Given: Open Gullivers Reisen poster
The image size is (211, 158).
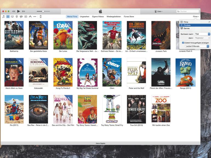Looking at the screenshot, I should 112,35.
